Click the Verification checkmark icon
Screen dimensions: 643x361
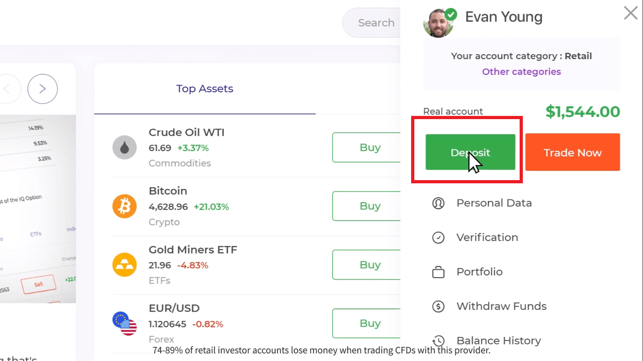tap(438, 238)
